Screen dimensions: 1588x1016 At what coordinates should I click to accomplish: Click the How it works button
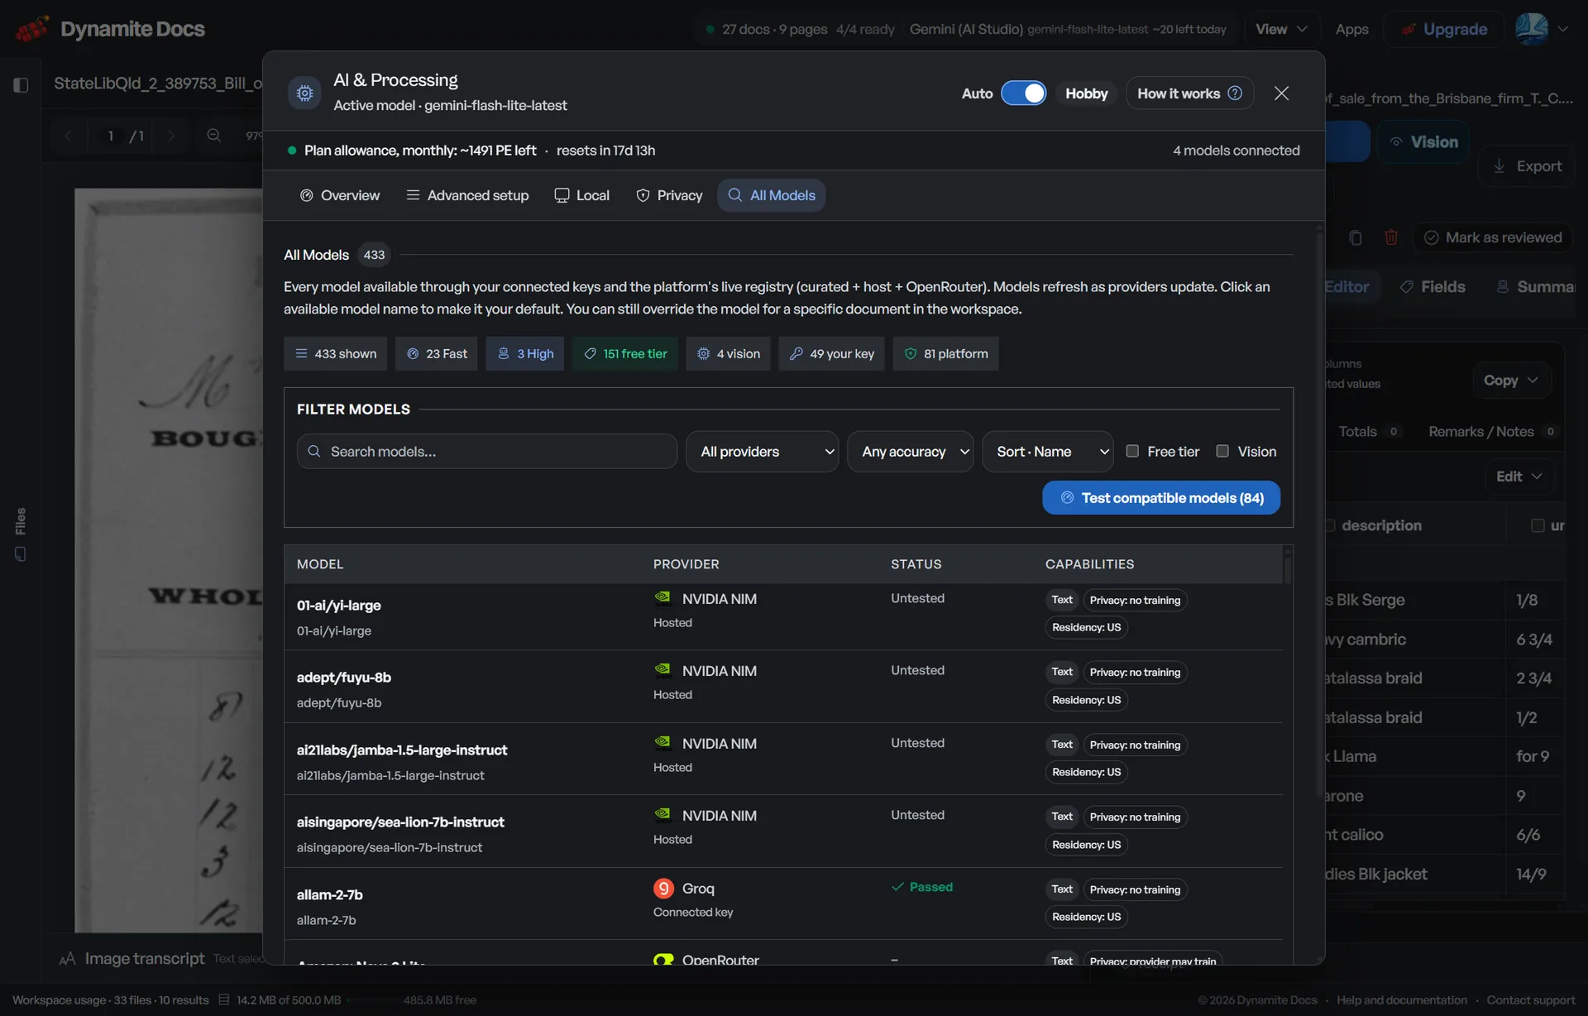[1189, 93]
